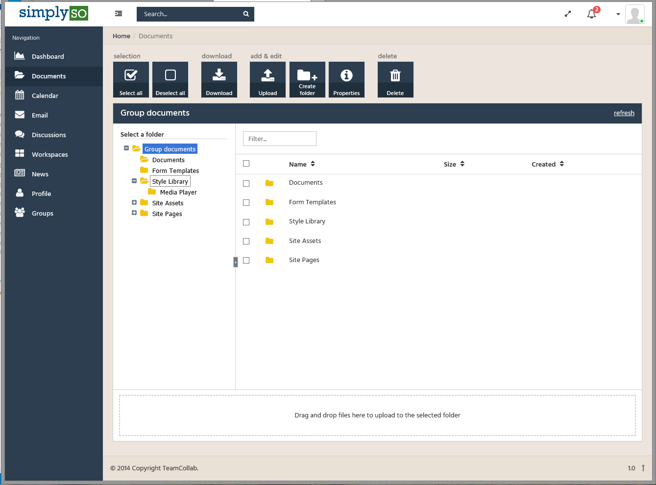
Task: Toggle the header select-all checkbox
Action: [x=246, y=164]
